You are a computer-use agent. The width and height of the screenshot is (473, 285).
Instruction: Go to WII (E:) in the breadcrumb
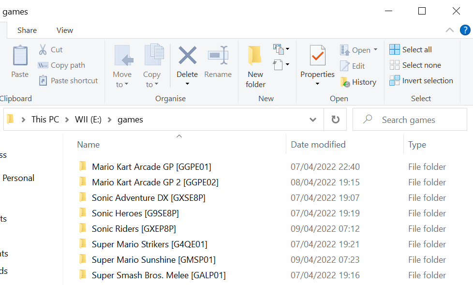click(88, 120)
